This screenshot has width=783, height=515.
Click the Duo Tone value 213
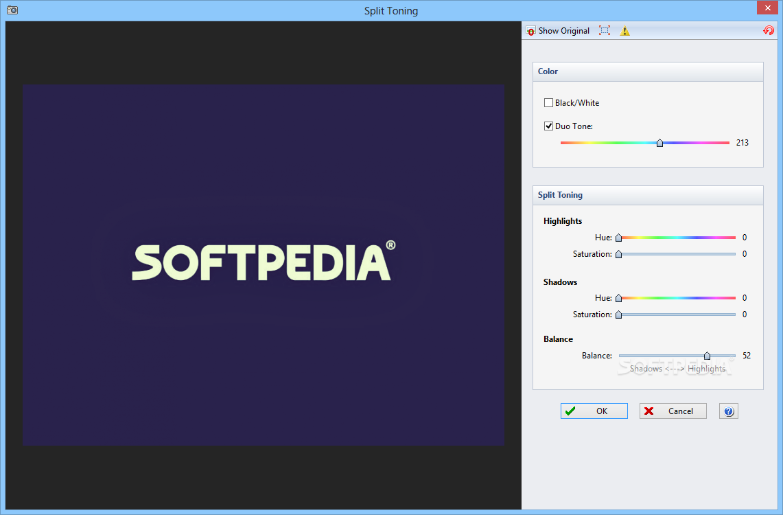click(x=742, y=143)
